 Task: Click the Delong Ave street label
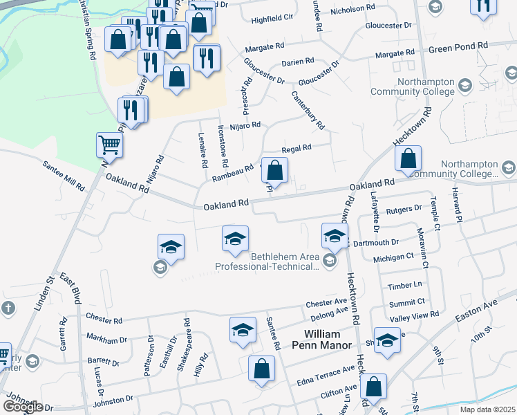tap(330, 314)
